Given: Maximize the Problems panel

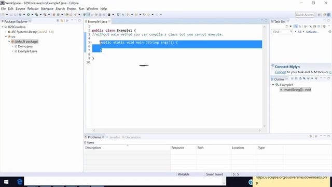Looking at the screenshot, I should click(x=328, y=136).
